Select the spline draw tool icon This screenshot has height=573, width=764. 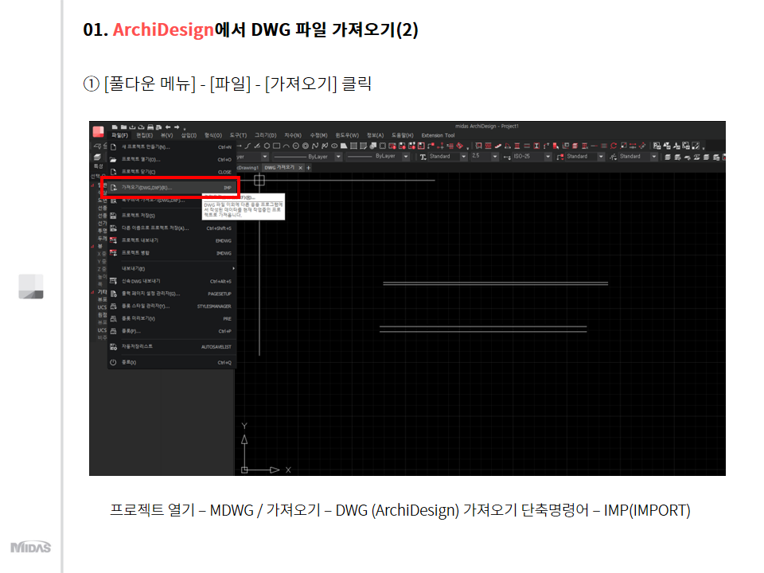[315, 146]
